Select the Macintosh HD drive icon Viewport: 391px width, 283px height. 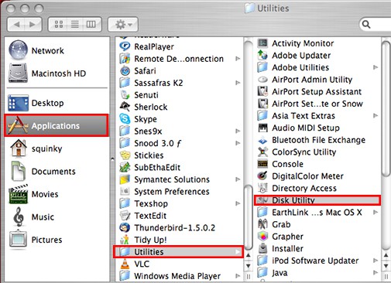coord(18,73)
